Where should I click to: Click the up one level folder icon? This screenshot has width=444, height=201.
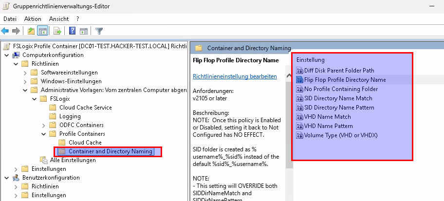click(x=31, y=31)
